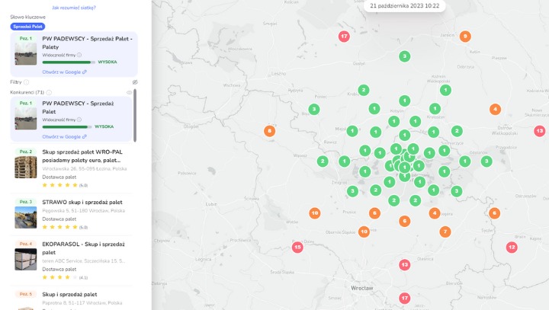The width and height of the screenshot is (549, 310).
Task: Select the "Sprzedaż Palet" keyword tag
Action: click(x=27, y=26)
